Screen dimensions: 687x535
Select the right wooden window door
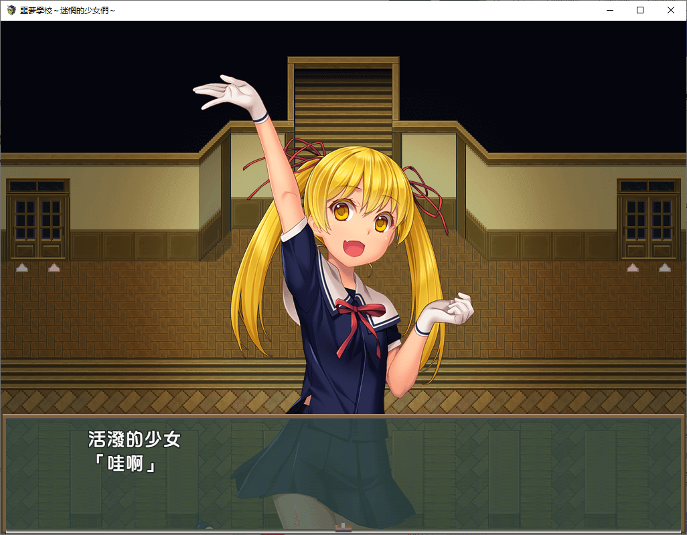click(648, 219)
